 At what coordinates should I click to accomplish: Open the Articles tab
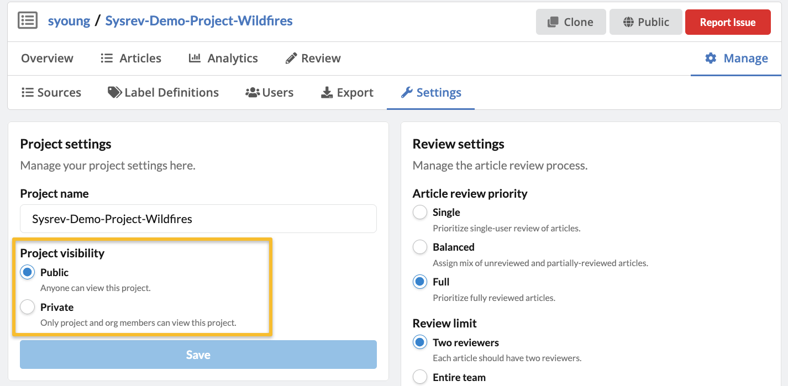(131, 59)
